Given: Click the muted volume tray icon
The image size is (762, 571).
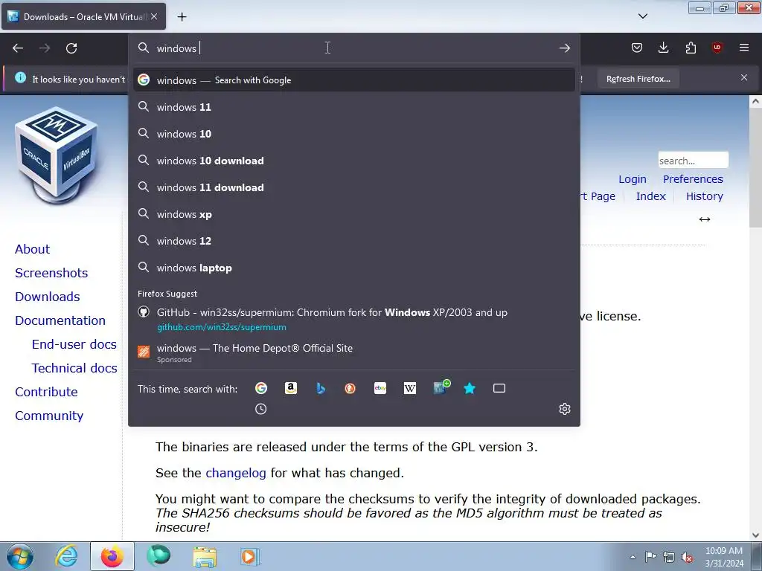Looking at the screenshot, I should [x=687, y=557].
